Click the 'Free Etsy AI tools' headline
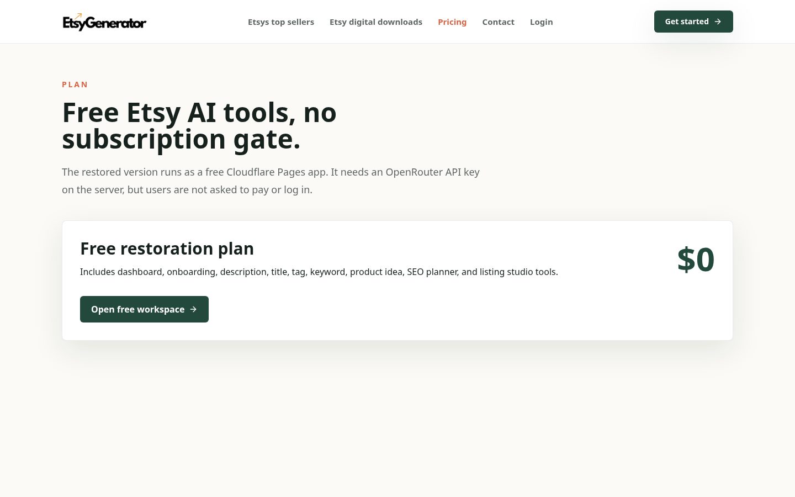The image size is (795, 497). coord(199,125)
